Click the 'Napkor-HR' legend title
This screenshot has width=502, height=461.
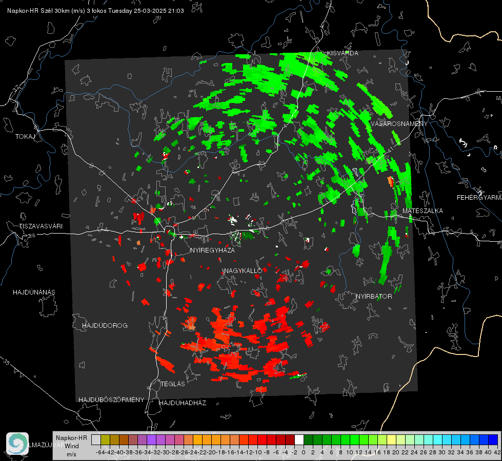point(71,438)
